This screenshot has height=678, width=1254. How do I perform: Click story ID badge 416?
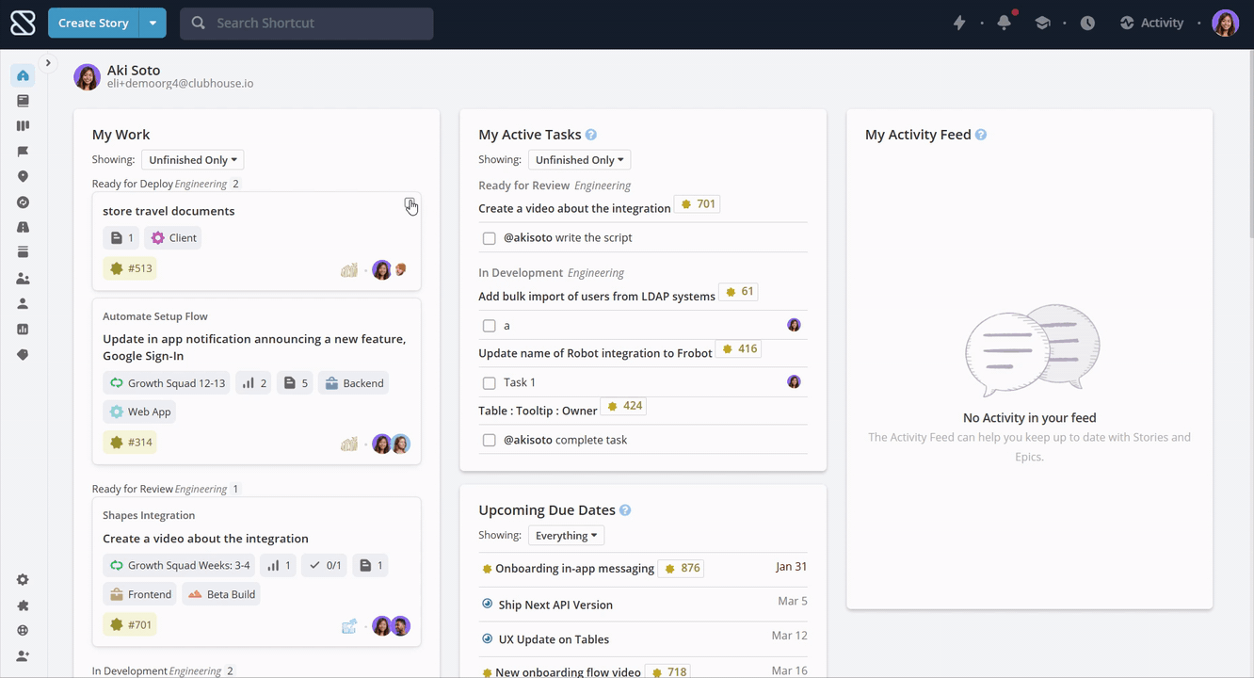pyautogui.click(x=738, y=349)
